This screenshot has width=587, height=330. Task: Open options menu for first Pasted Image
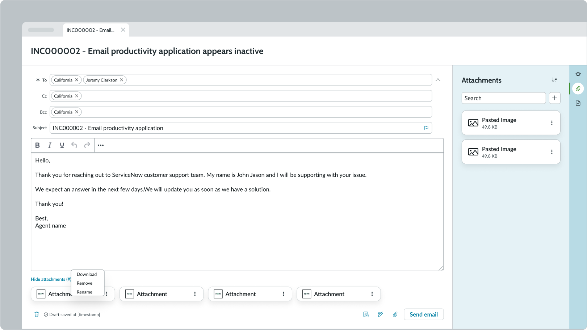click(552, 123)
